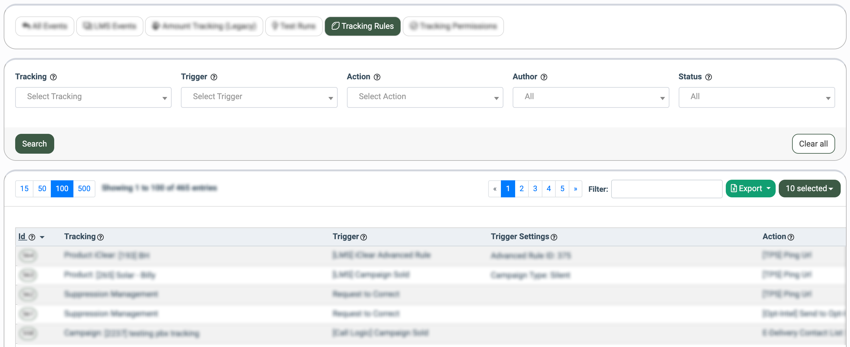Click help icon beside Action filter label
Viewport: 850px width, 347px height.
377,77
